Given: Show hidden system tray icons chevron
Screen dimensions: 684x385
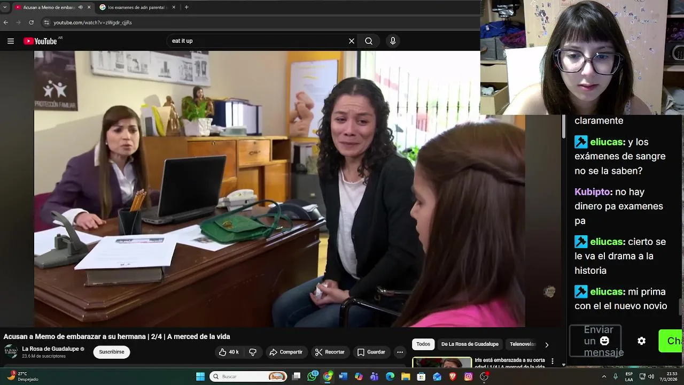Looking at the screenshot, I should (x=604, y=376).
